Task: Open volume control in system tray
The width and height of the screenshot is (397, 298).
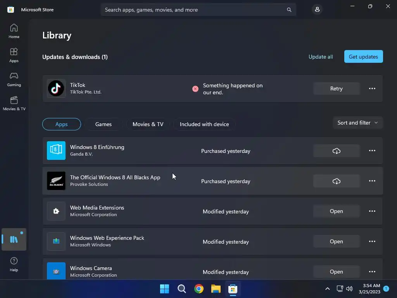Action: [x=349, y=289]
